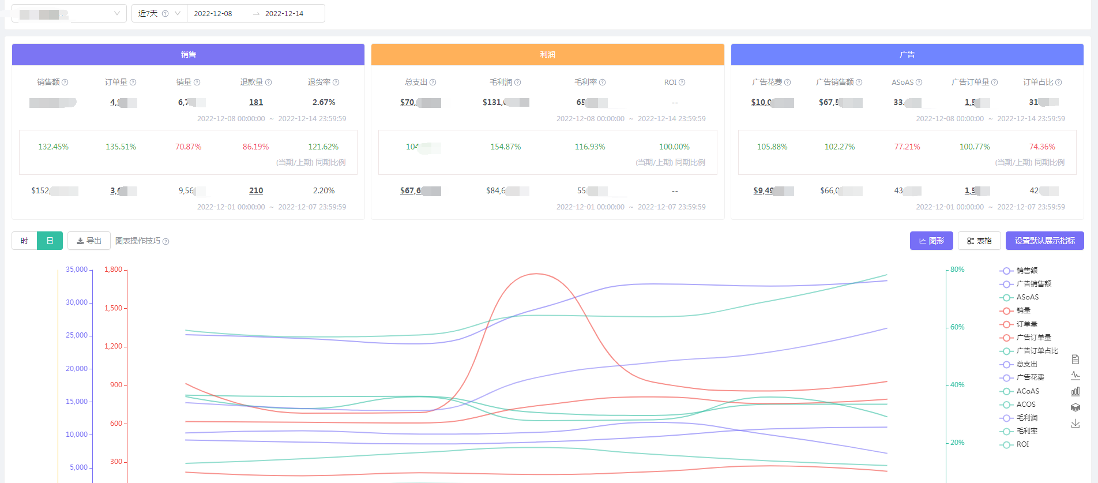Click help icon next to ASoAS
Viewport: 1098px width, 483px height.
click(919, 83)
